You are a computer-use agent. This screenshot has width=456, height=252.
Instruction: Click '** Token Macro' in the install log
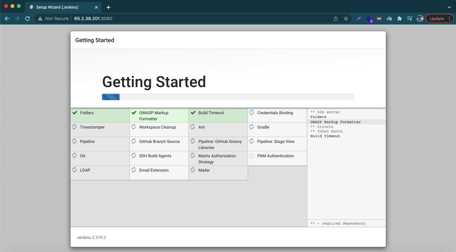[x=327, y=131]
